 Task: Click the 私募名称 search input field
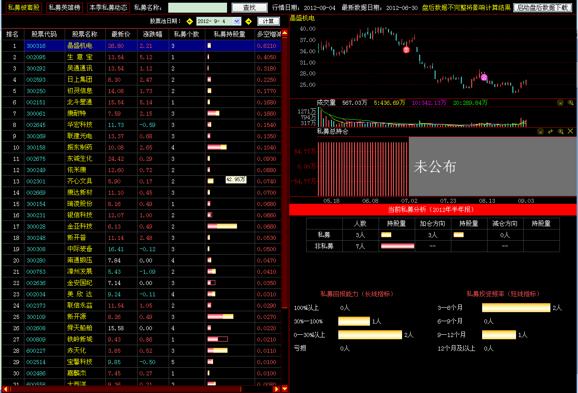198,8
